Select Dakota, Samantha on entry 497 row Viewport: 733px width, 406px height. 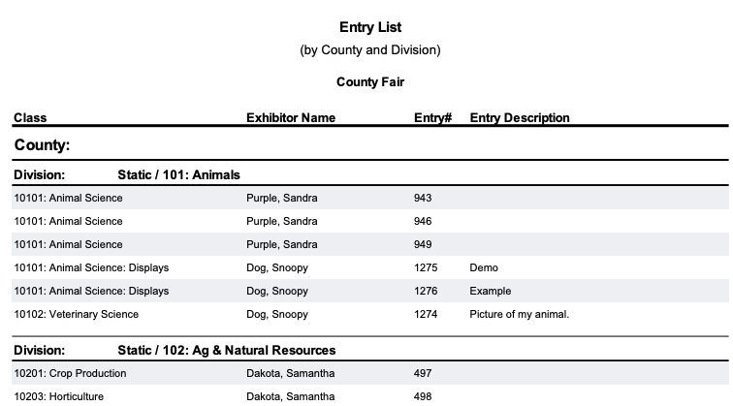point(290,373)
